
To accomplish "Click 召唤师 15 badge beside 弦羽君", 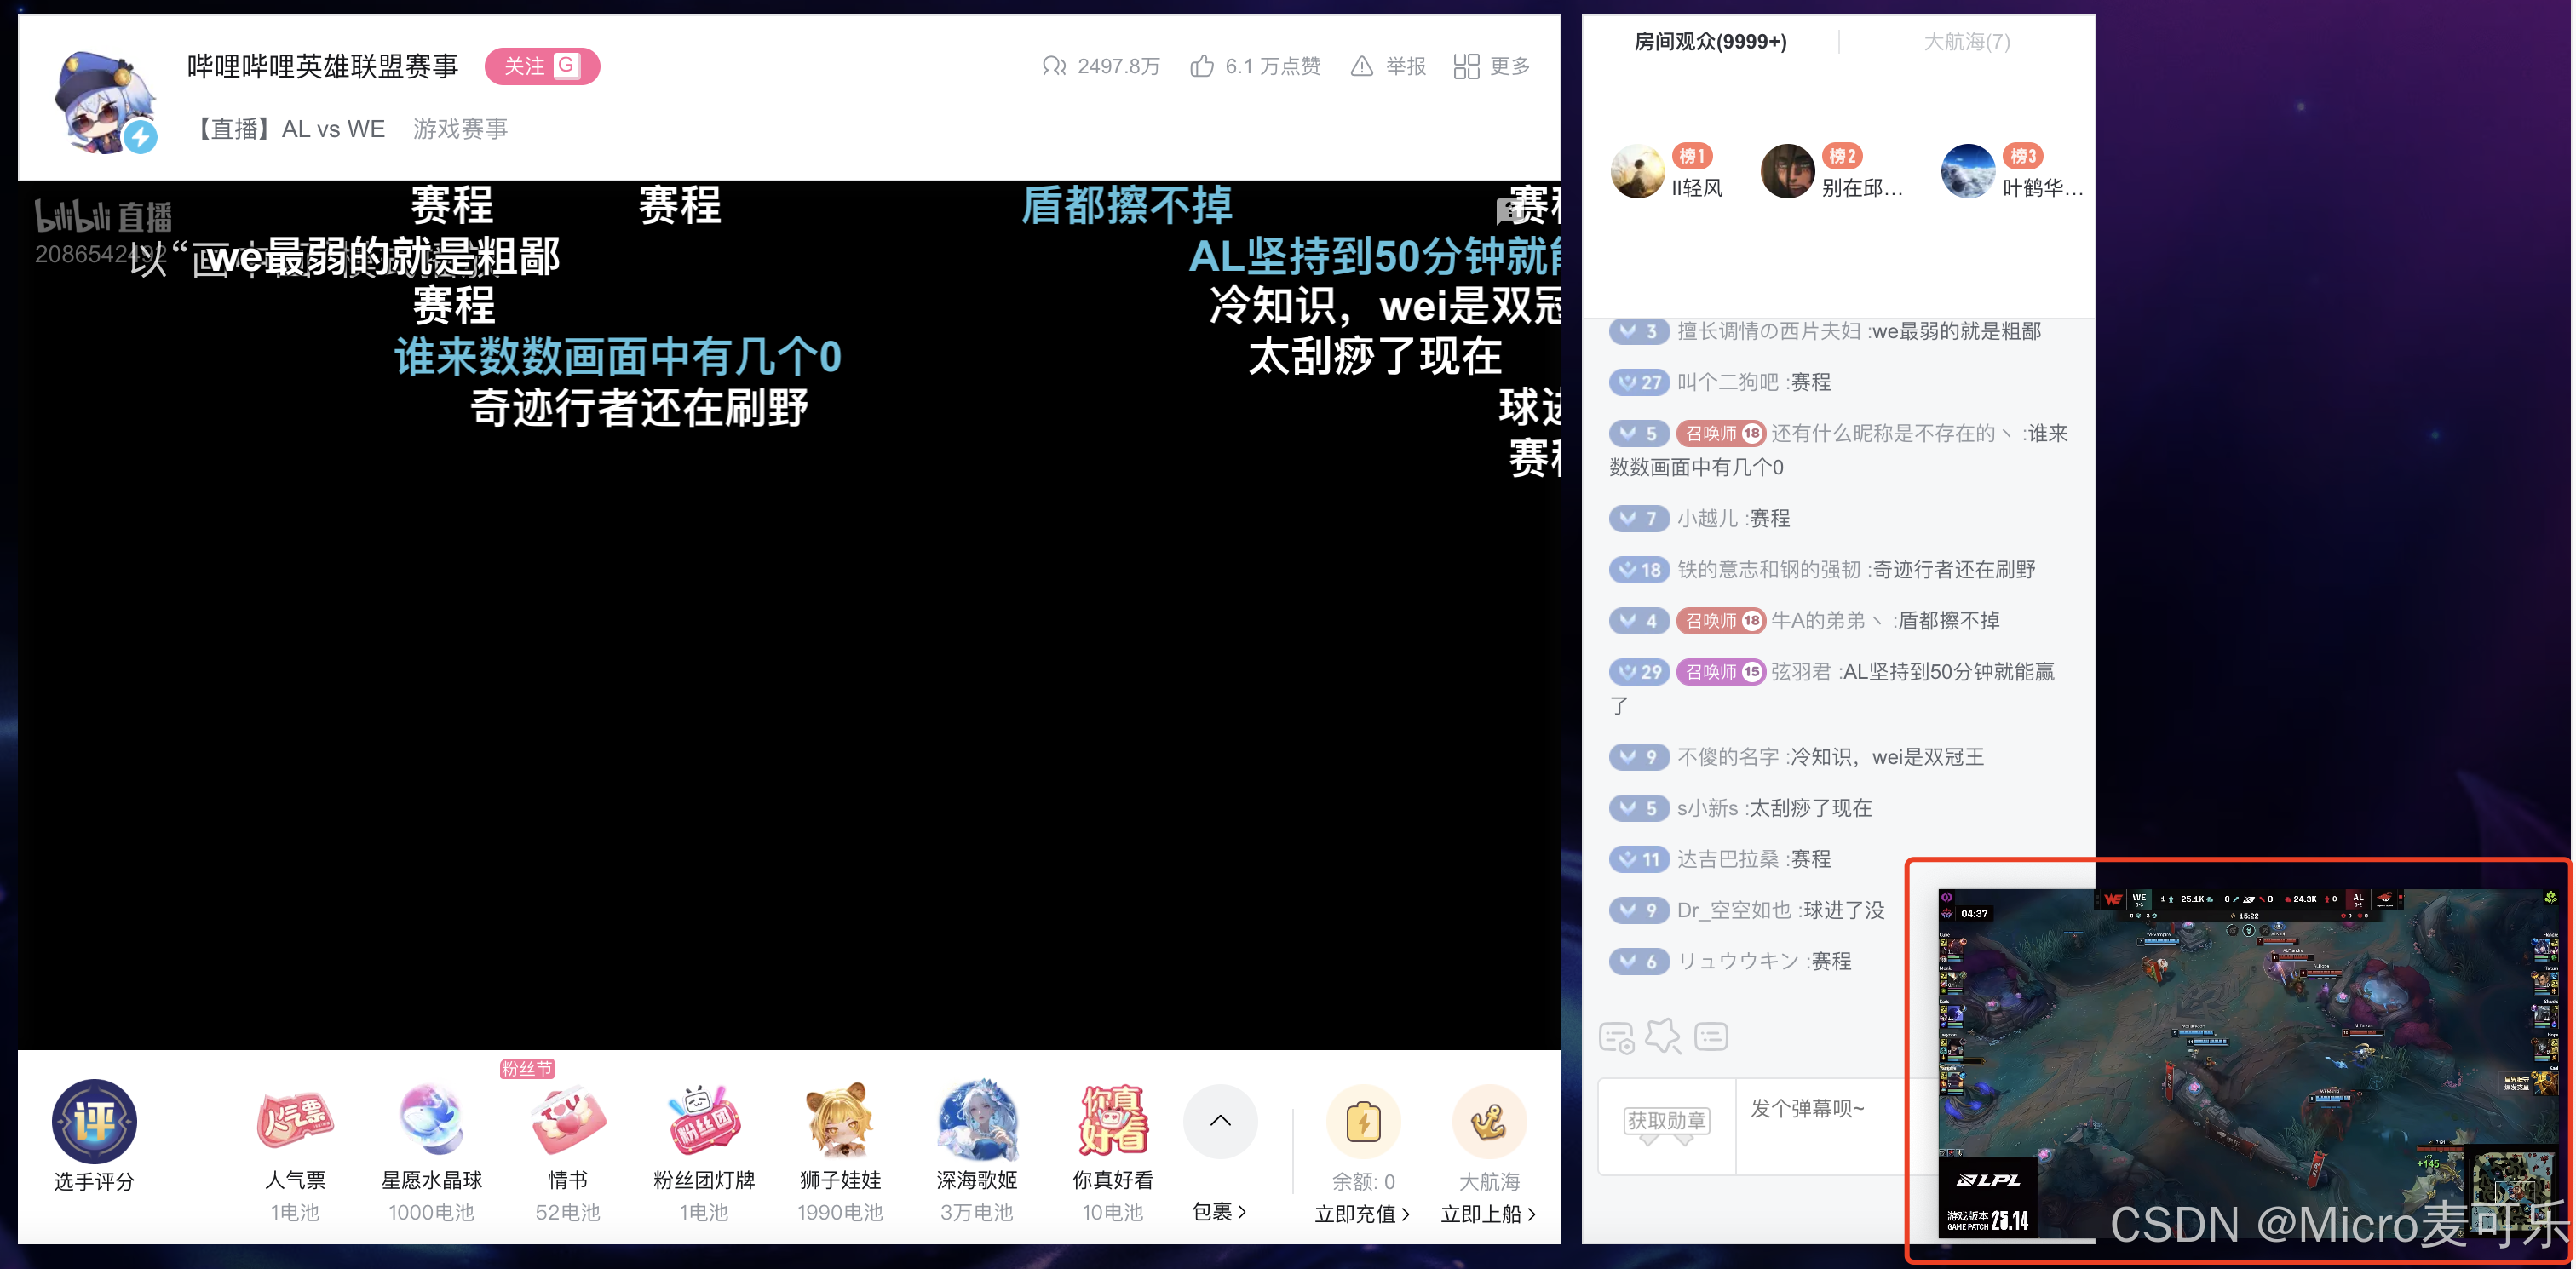I will coord(1719,671).
